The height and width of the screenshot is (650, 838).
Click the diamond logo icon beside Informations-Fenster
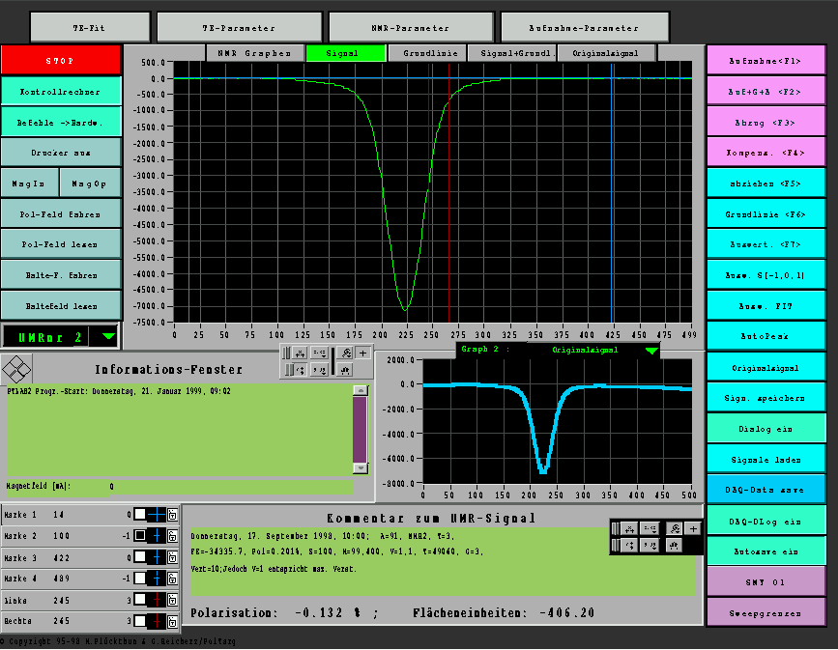point(16,369)
